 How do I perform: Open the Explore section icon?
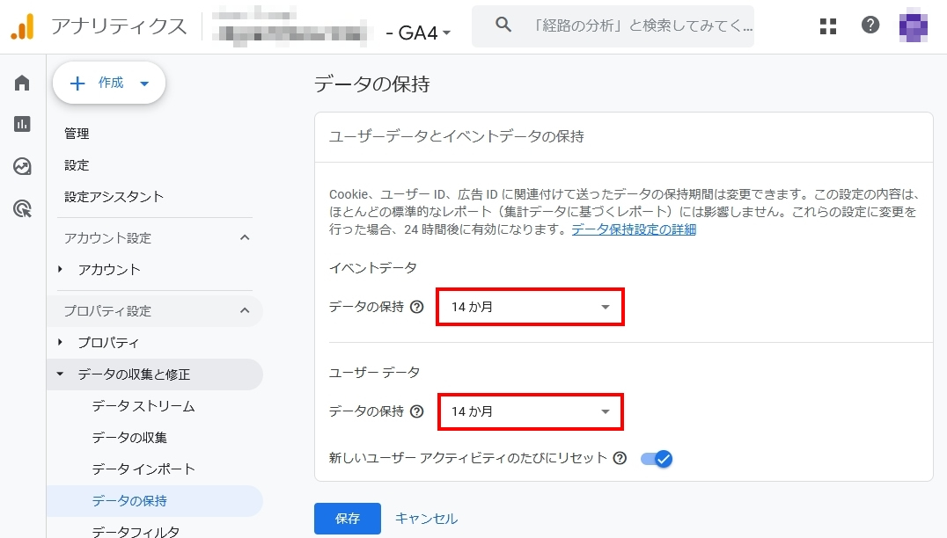pyautogui.click(x=20, y=166)
